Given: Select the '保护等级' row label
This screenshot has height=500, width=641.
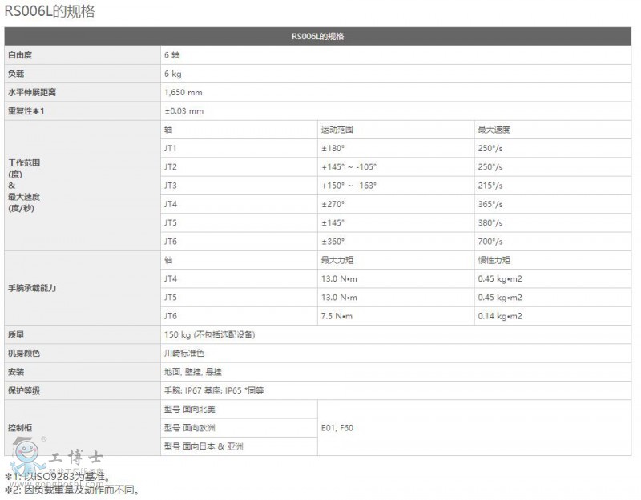Looking at the screenshot, I should pos(24,390).
